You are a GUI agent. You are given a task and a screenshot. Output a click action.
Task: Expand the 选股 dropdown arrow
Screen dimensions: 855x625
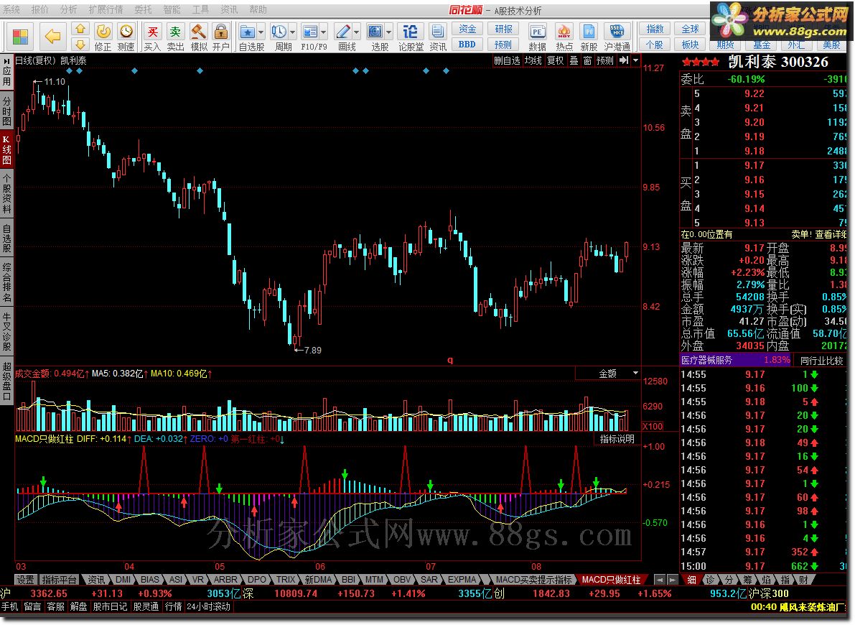(x=389, y=32)
